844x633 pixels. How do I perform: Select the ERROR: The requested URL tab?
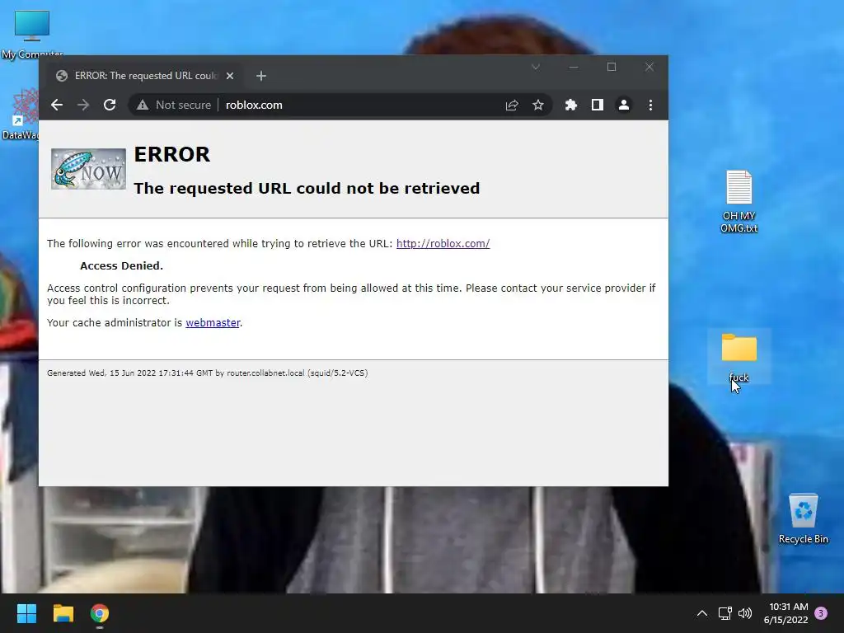click(x=145, y=76)
